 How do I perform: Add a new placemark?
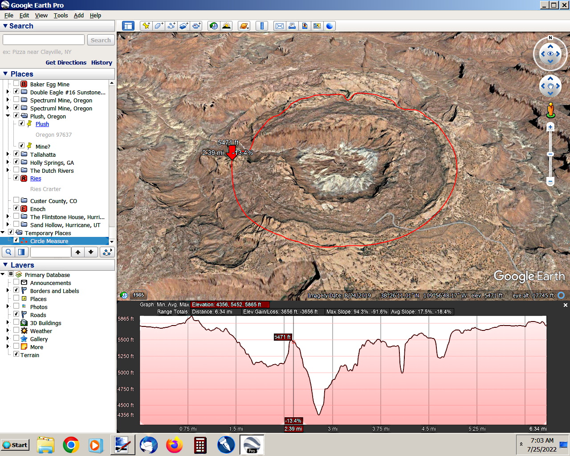click(x=146, y=26)
